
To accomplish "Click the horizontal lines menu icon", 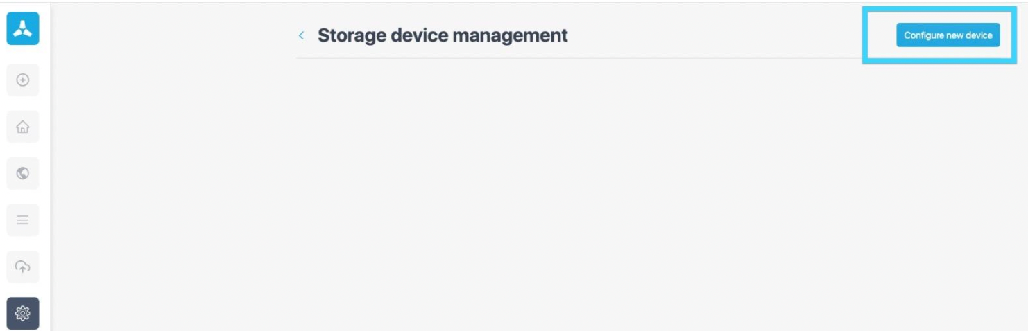I will (x=23, y=220).
